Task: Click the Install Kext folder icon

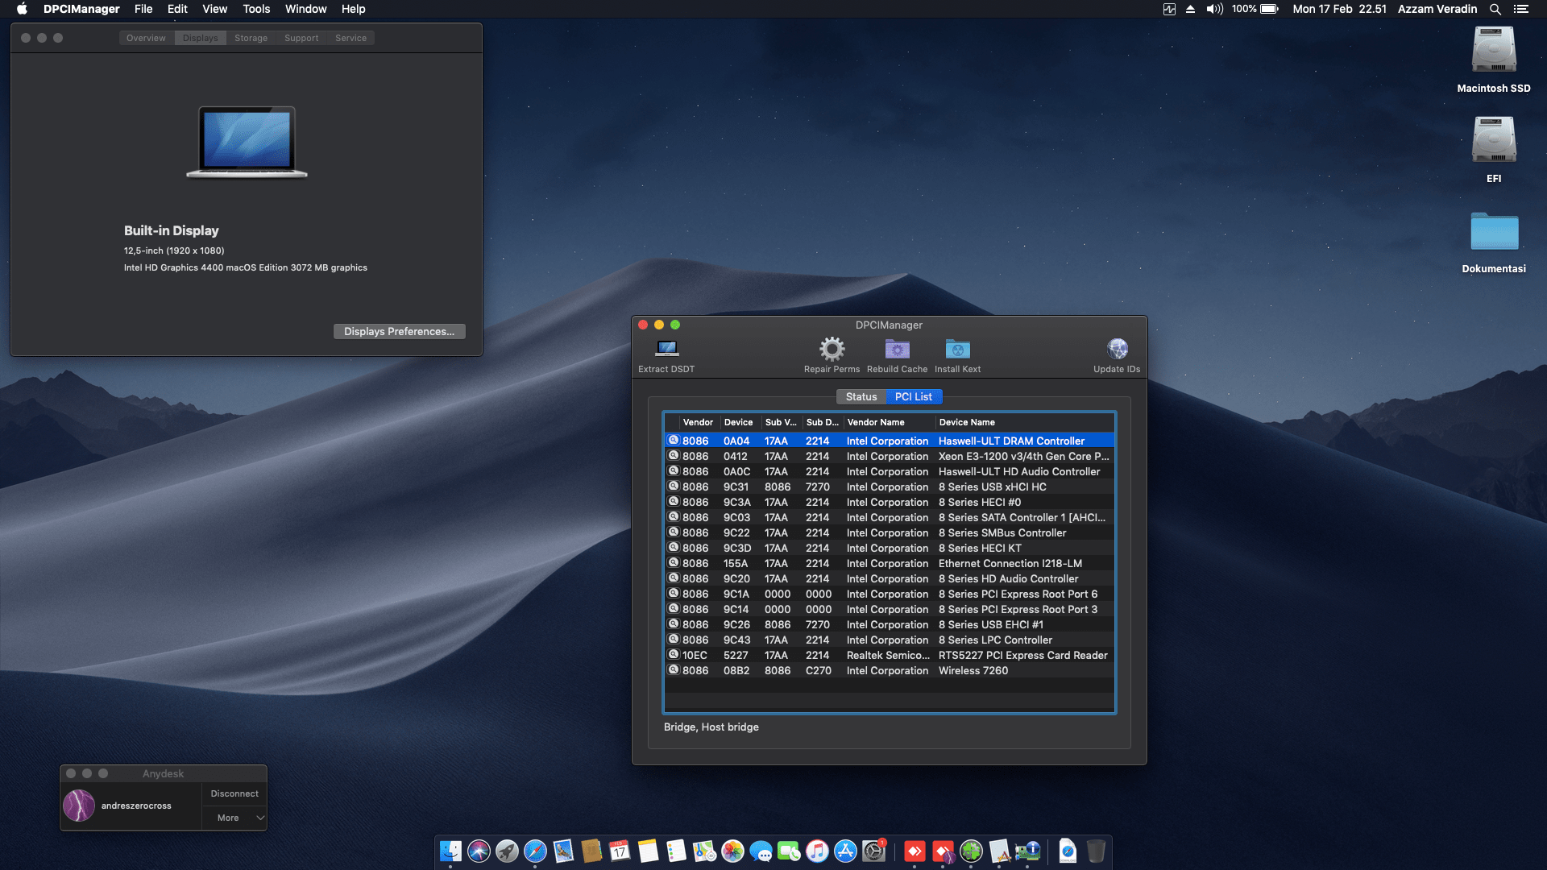Action: (x=957, y=349)
